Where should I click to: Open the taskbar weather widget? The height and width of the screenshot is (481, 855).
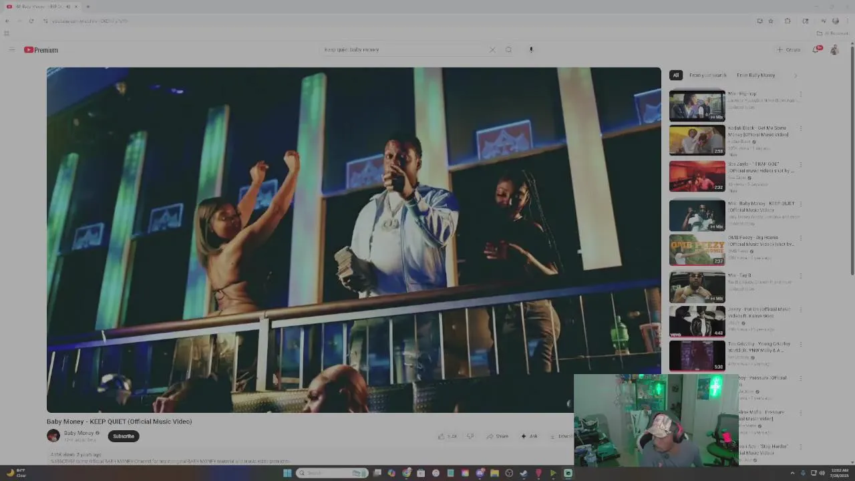[x=17, y=473]
